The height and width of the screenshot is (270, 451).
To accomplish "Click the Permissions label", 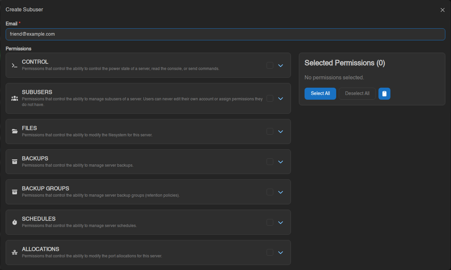I will click(18, 49).
